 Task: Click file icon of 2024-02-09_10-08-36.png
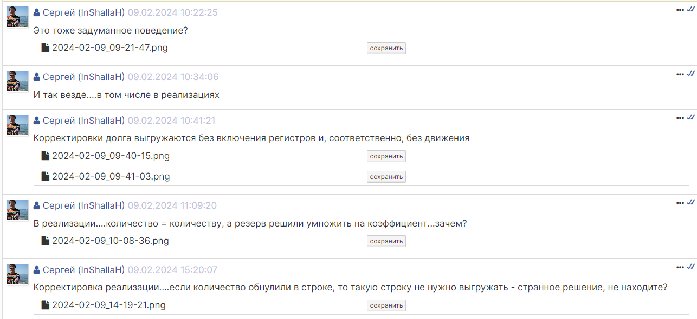[x=46, y=241]
